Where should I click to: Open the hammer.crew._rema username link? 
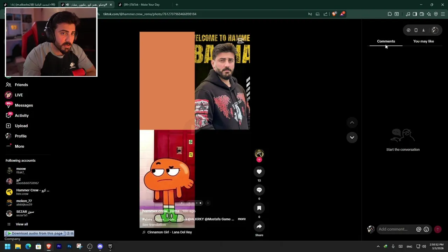(161, 211)
